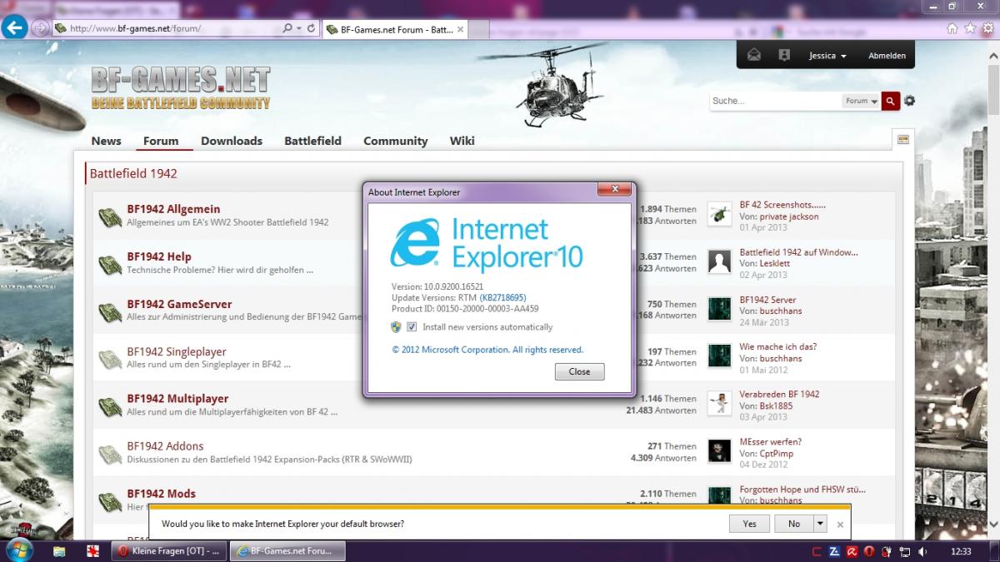
Task: Click the BF1942 Addons tank icon
Action: point(110,453)
